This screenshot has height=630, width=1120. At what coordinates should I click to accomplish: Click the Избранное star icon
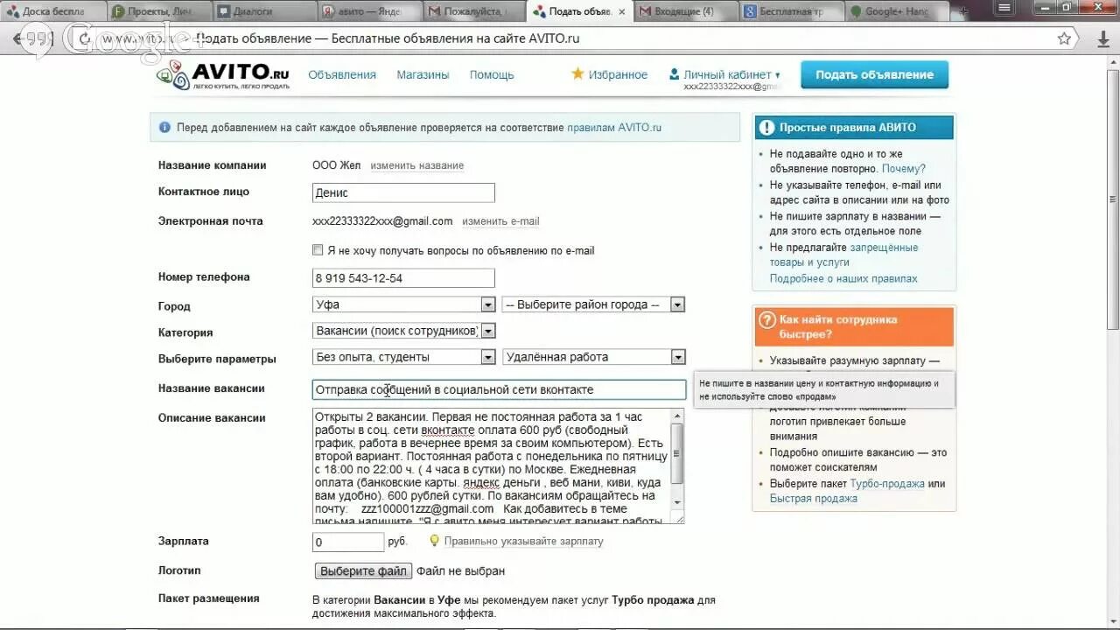[x=577, y=73]
